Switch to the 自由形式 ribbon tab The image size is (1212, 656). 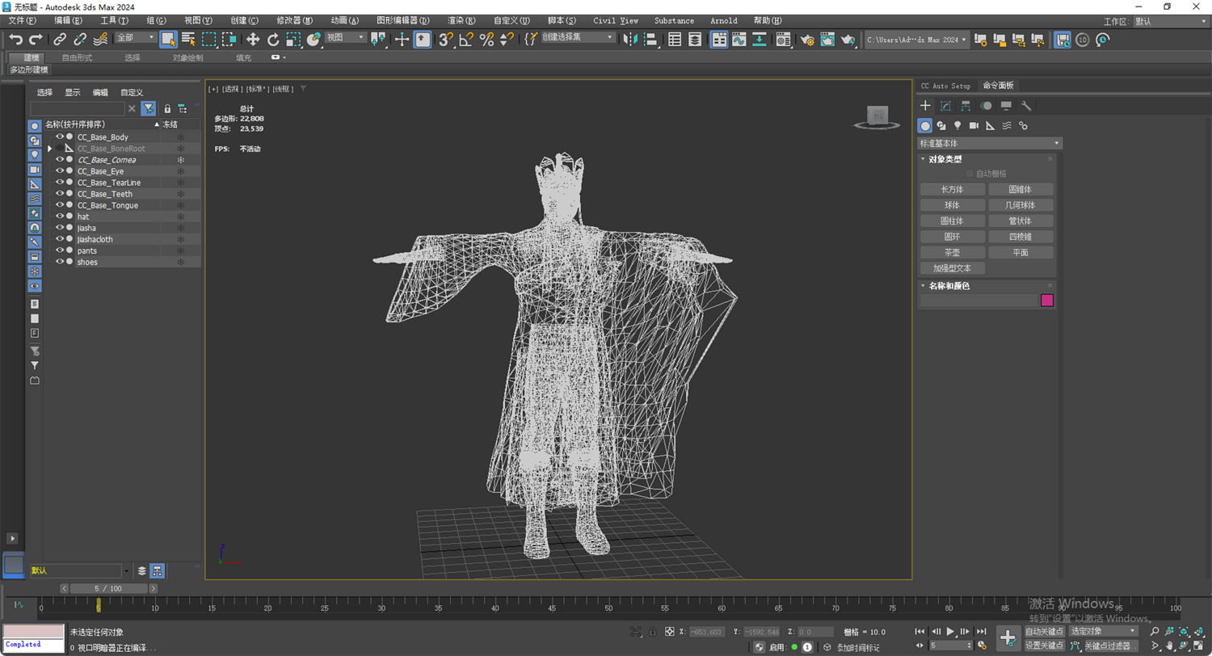click(77, 57)
